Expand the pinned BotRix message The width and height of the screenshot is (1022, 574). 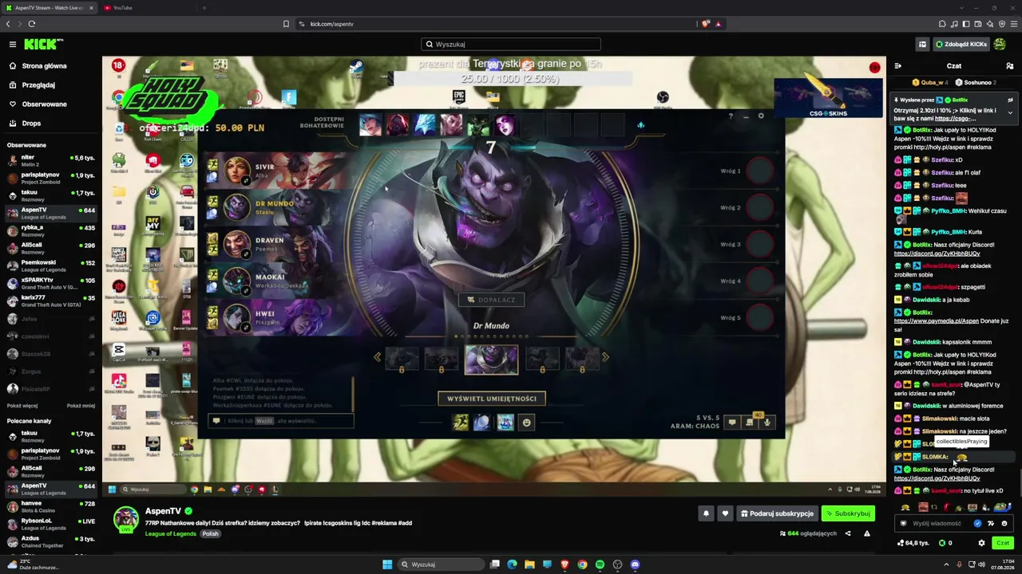[1010, 112]
